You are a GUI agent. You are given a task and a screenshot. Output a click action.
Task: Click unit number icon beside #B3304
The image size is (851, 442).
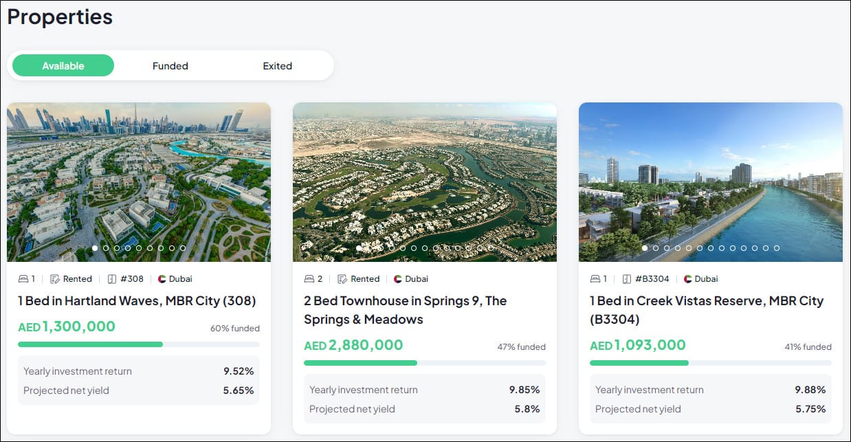point(627,279)
